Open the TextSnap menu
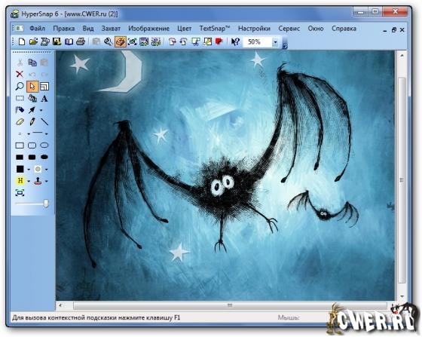This screenshot has height=337, width=422. 215,29
